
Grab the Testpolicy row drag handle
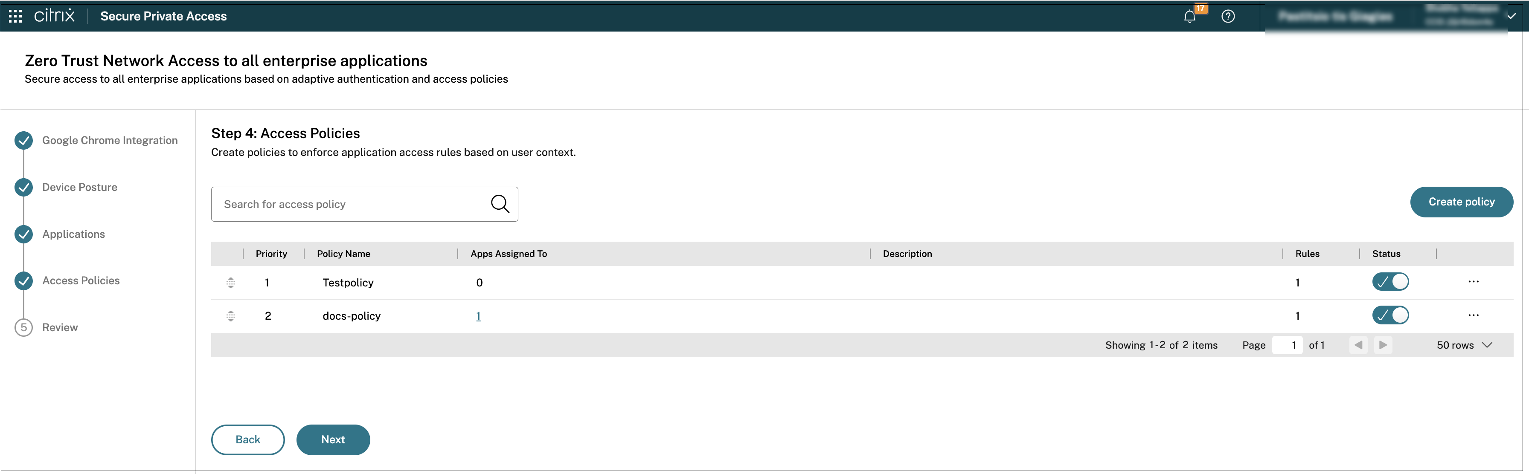click(x=231, y=283)
